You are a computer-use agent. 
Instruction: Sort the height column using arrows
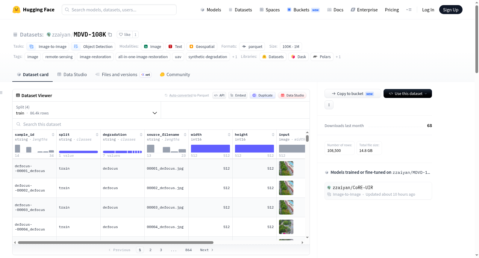[273, 135]
